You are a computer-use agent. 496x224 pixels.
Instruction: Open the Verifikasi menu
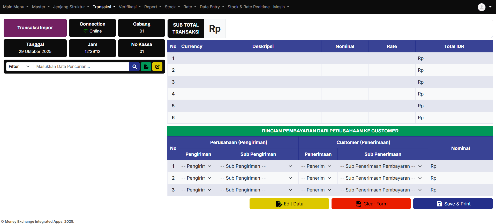[x=130, y=7]
